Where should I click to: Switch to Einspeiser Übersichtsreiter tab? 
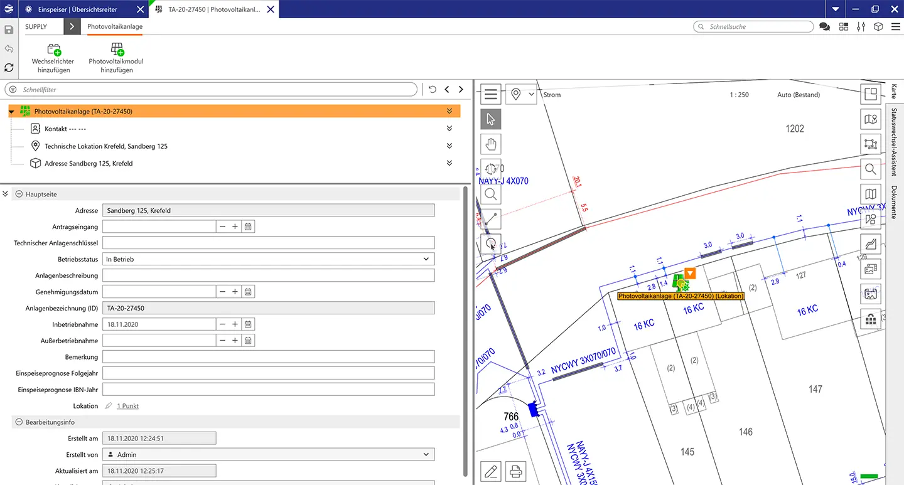tap(79, 9)
